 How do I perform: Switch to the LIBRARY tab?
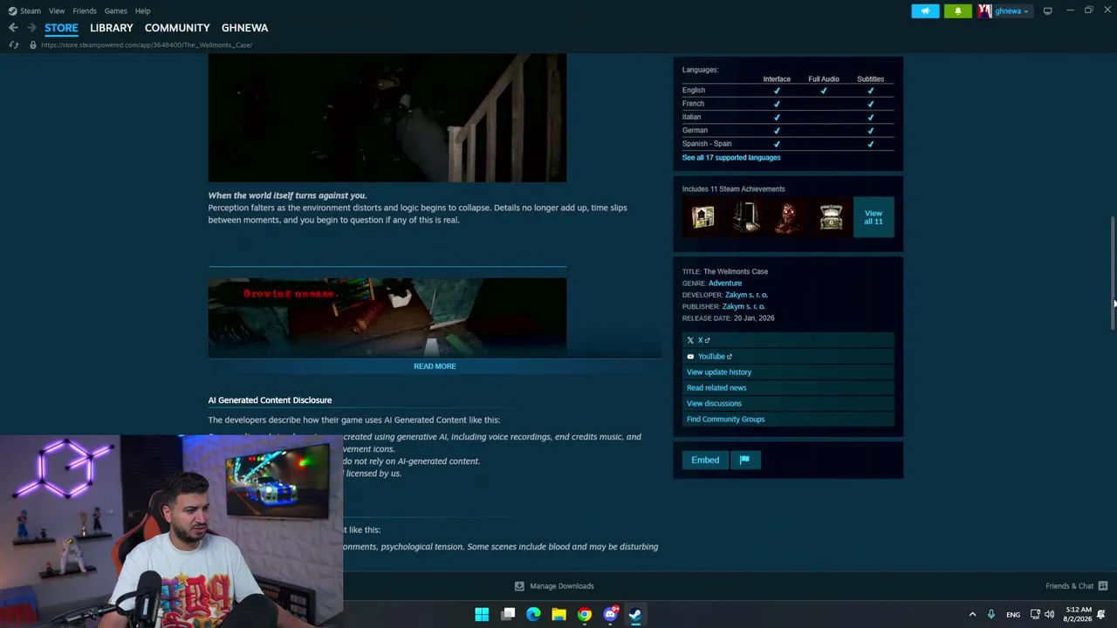pos(112,28)
